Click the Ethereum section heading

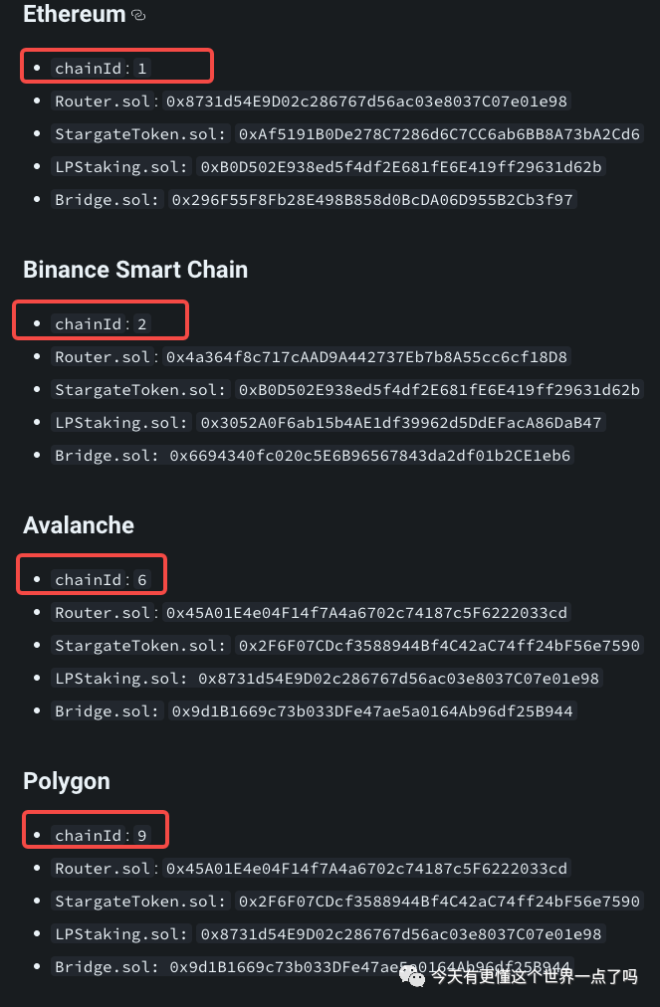coord(74,14)
